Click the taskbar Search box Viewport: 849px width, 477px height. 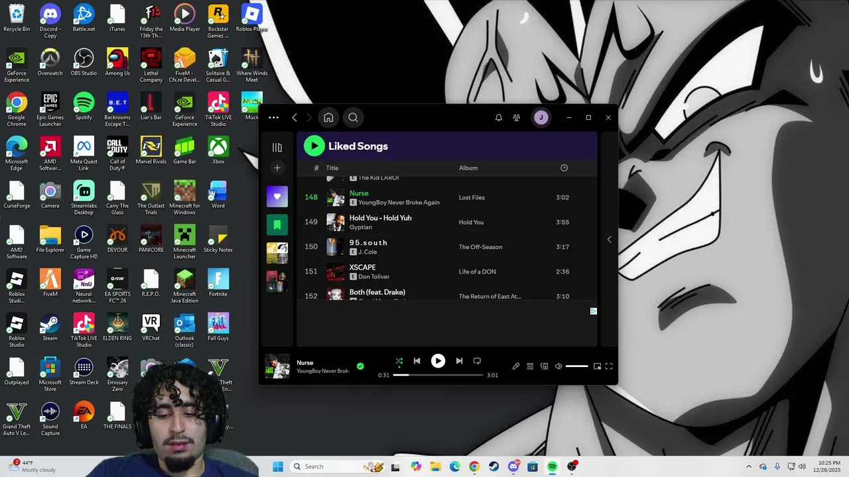point(337,466)
